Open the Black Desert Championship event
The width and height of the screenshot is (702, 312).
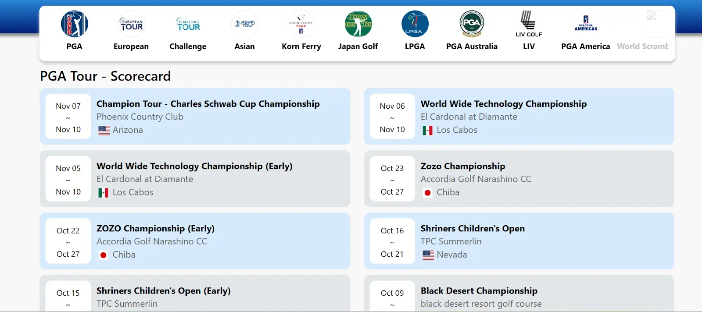[x=479, y=291]
